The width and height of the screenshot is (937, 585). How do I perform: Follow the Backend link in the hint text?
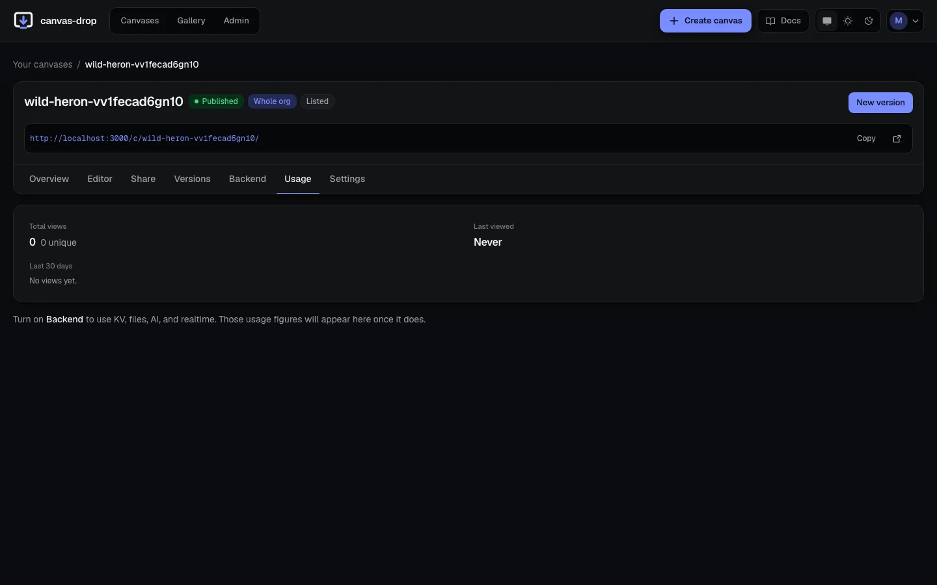click(x=64, y=319)
